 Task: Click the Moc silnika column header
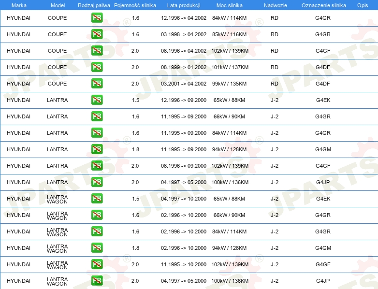click(230, 5)
